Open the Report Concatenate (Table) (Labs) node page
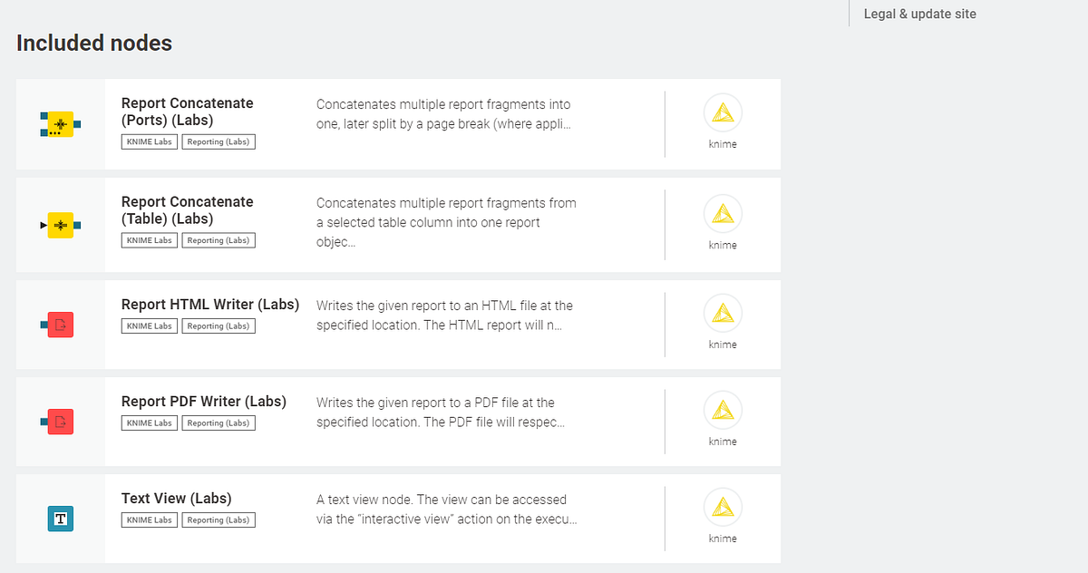Image resolution: width=1088 pixels, height=573 pixels. 187,211
